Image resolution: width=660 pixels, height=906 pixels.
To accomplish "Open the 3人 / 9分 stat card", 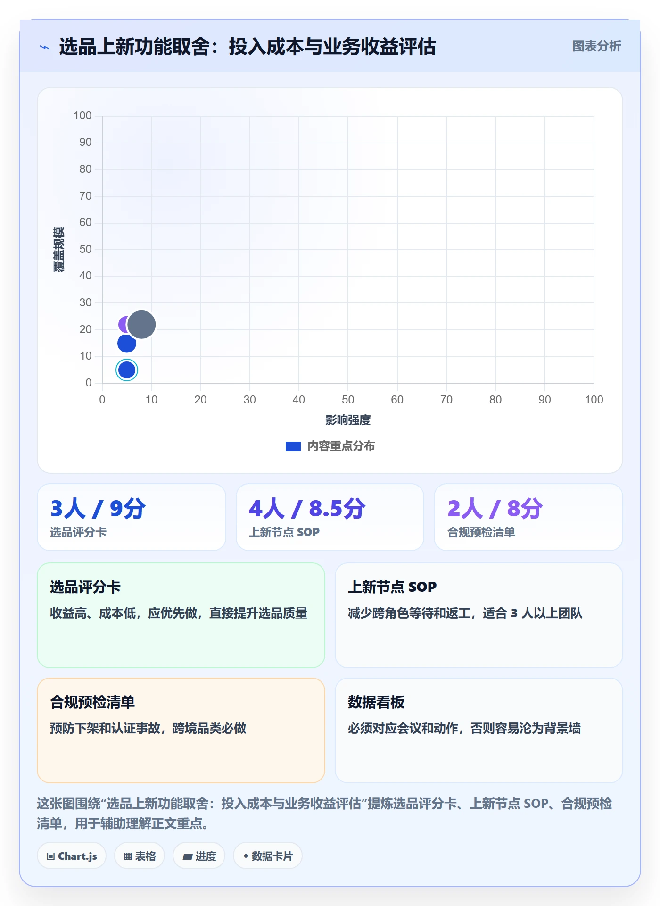I will [x=132, y=517].
